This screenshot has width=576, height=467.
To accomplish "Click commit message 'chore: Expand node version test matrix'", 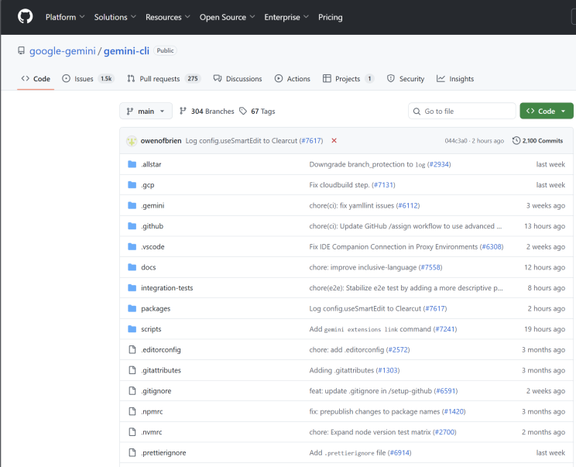I will coord(370,431).
